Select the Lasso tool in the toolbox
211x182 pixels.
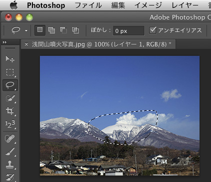[10, 85]
